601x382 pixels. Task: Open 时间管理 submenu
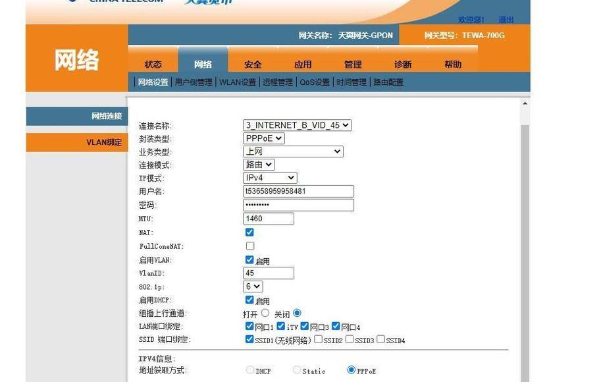pyautogui.click(x=352, y=82)
